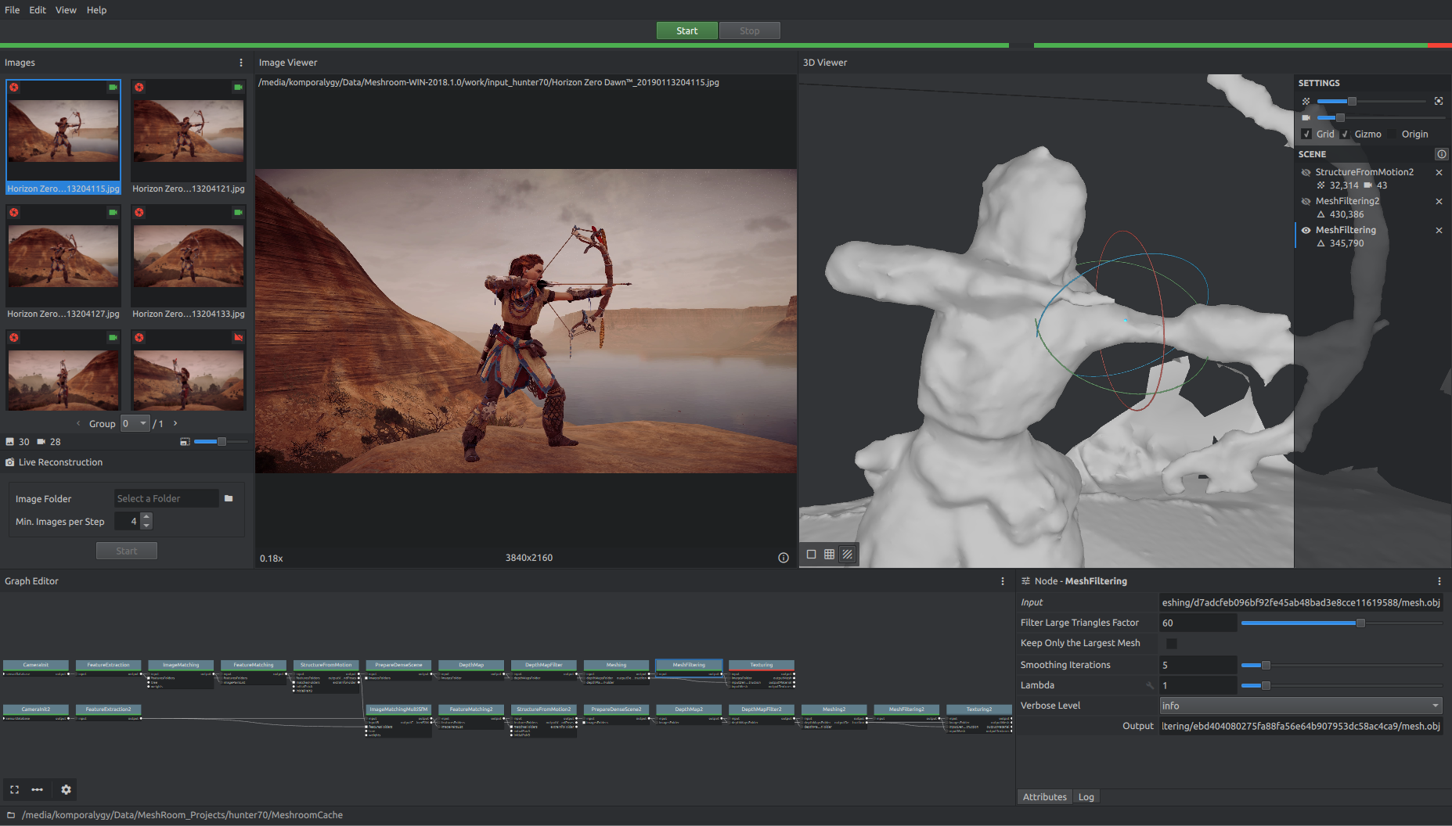Click the Lambda advanced wrench icon
The height and width of the screenshot is (826, 1452).
(1150, 685)
